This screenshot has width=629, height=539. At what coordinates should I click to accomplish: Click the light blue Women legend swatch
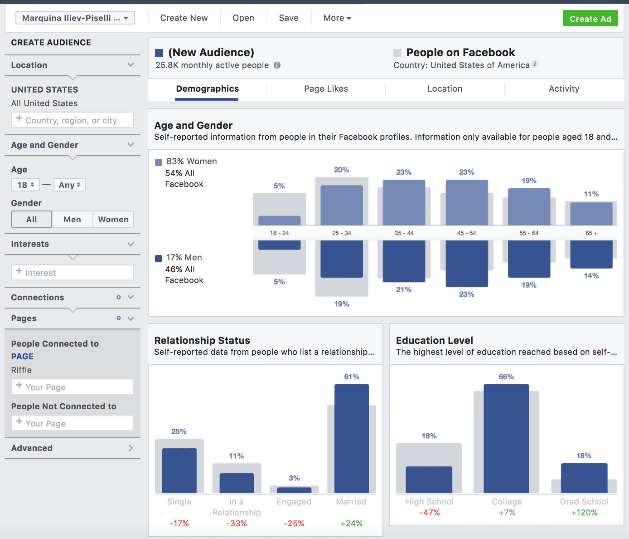(x=159, y=162)
